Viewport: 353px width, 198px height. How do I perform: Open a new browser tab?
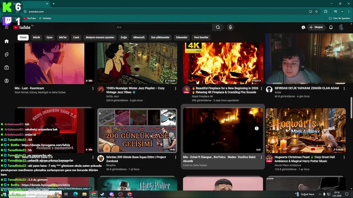coord(54,4)
